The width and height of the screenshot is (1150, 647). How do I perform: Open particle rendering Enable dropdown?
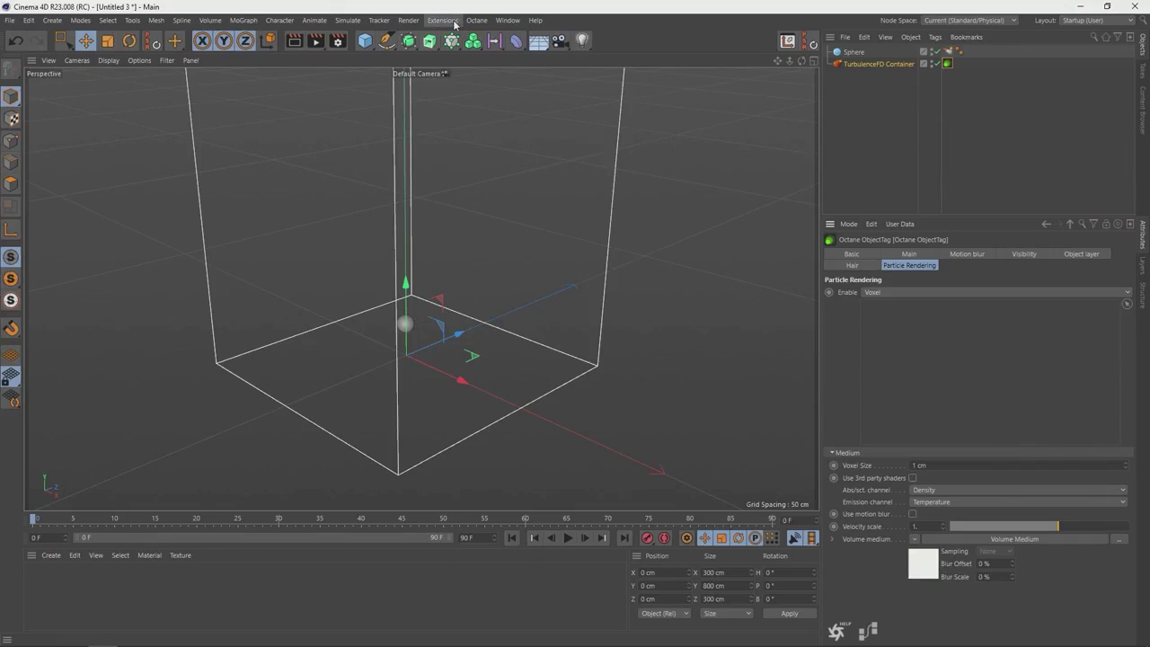pyautogui.click(x=996, y=293)
